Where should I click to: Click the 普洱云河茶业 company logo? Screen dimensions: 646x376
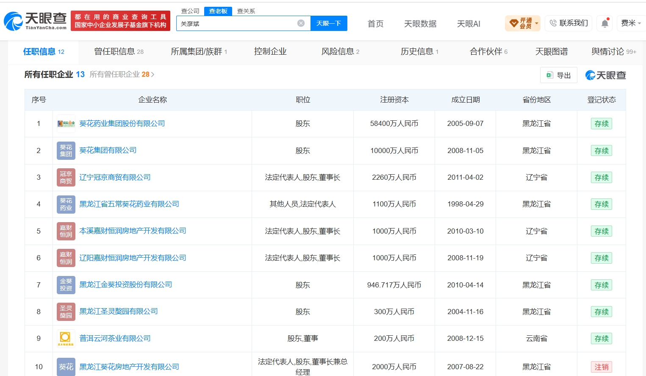tap(66, 338)
